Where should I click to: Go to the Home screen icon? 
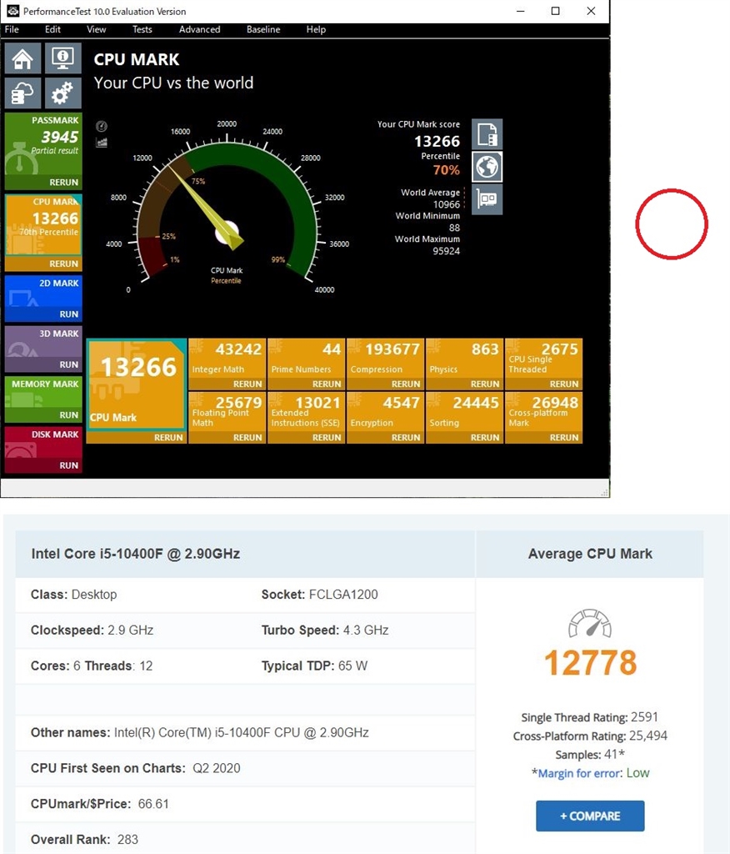(x=22, y=58)
